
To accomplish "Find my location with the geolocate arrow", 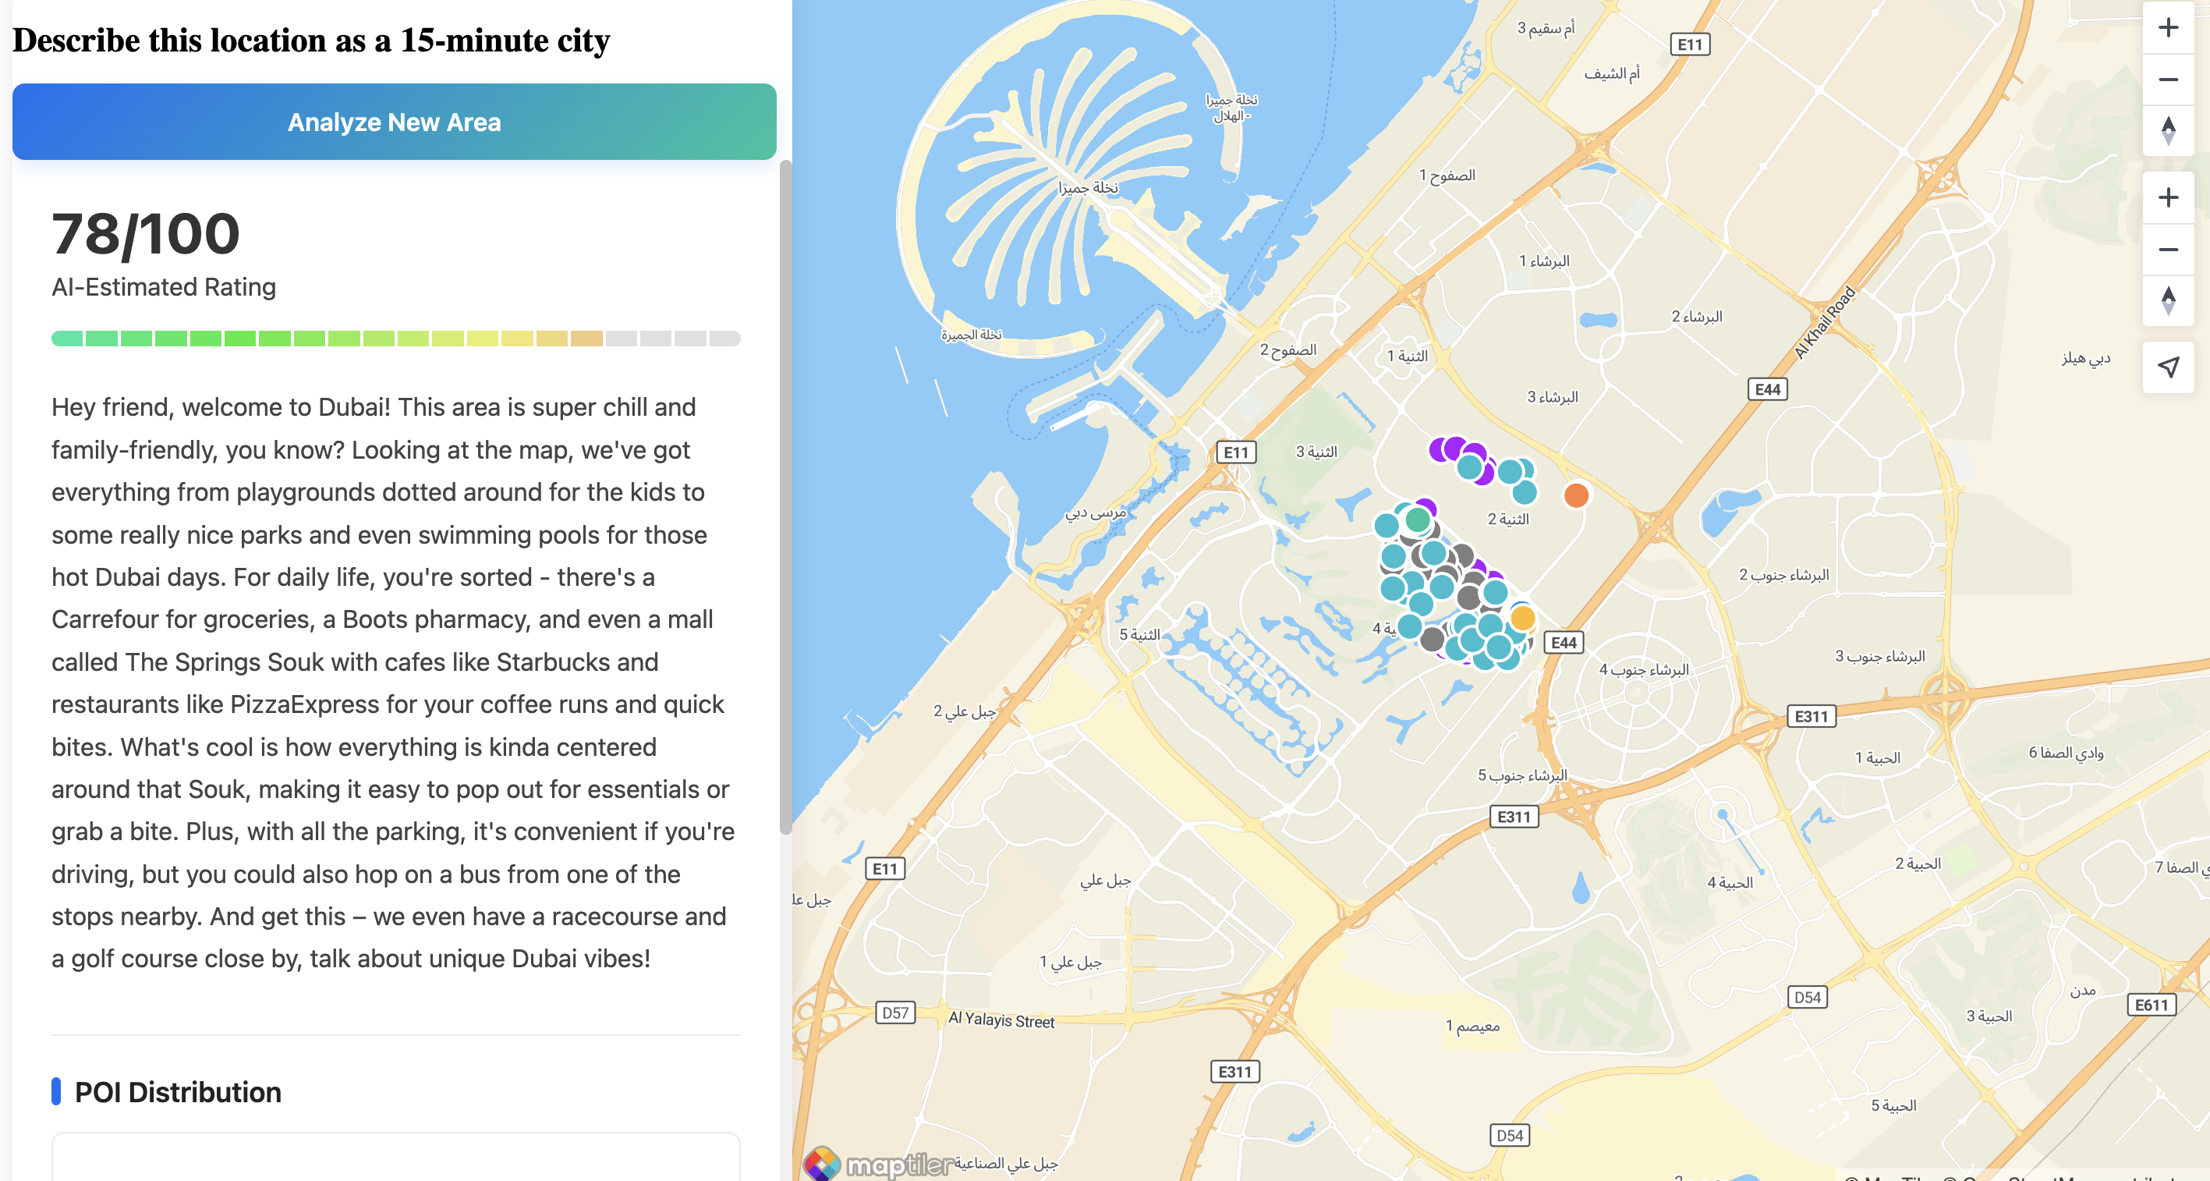I will click(x=2167, y=367).
